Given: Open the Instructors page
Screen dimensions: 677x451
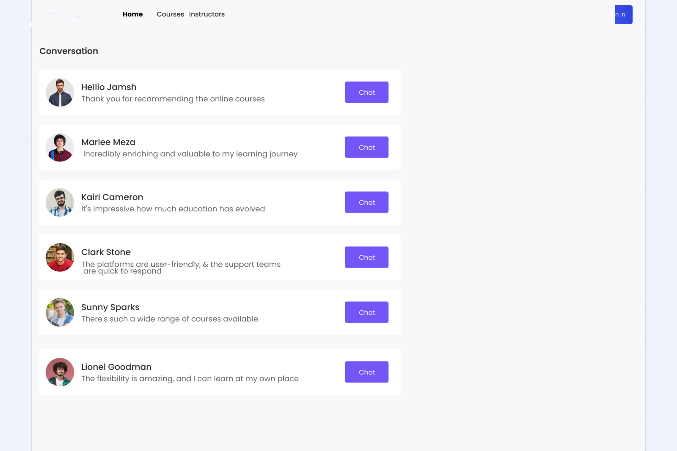Looking at the screenshot, I should (x=207, y=14).
